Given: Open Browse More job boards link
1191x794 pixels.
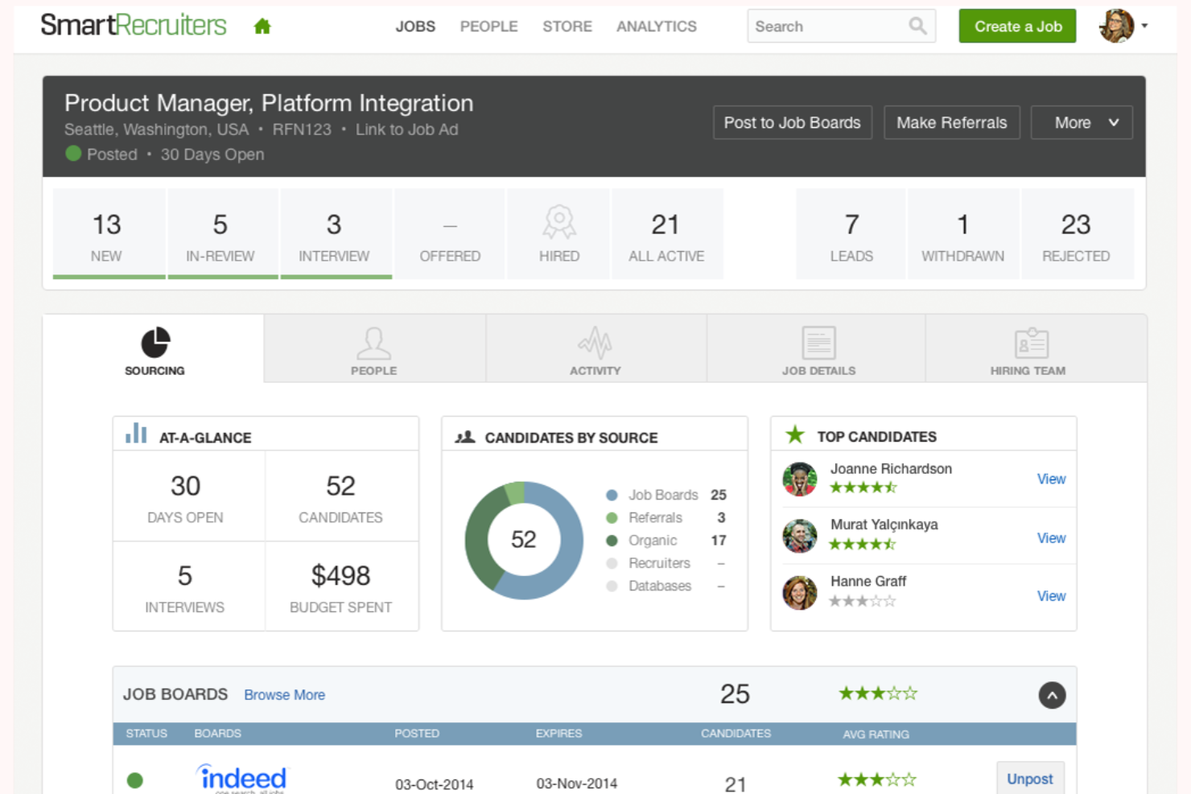Looking at the screenshot, I should (284, 694).
